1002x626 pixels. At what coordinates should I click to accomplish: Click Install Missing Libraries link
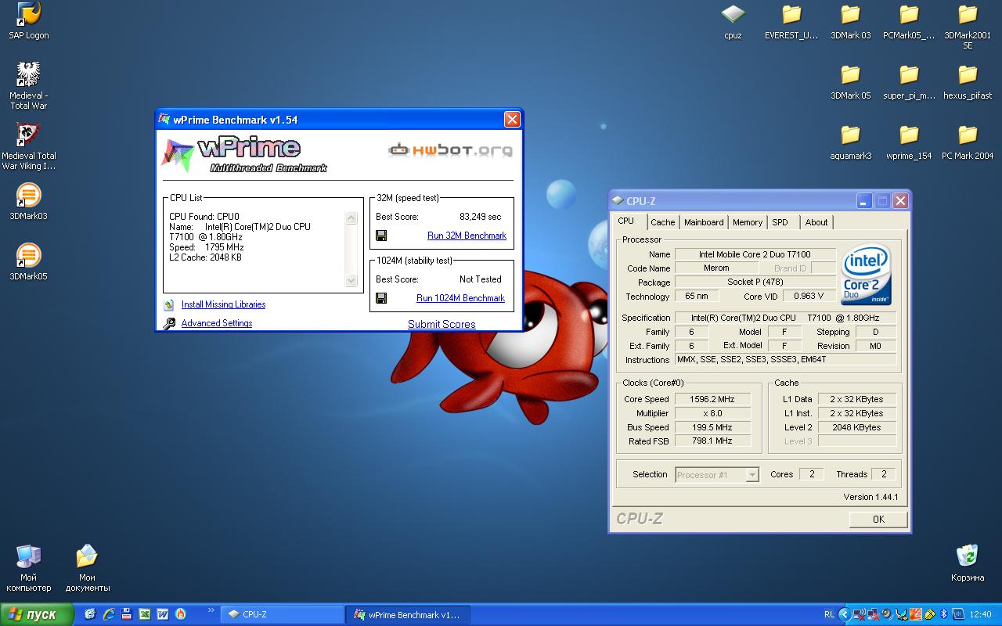click(x=223, y=305)
